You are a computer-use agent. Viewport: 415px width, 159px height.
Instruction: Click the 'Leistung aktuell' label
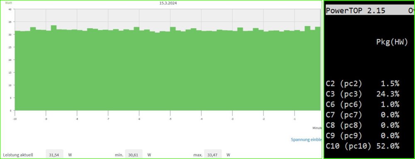coord(18,155)
